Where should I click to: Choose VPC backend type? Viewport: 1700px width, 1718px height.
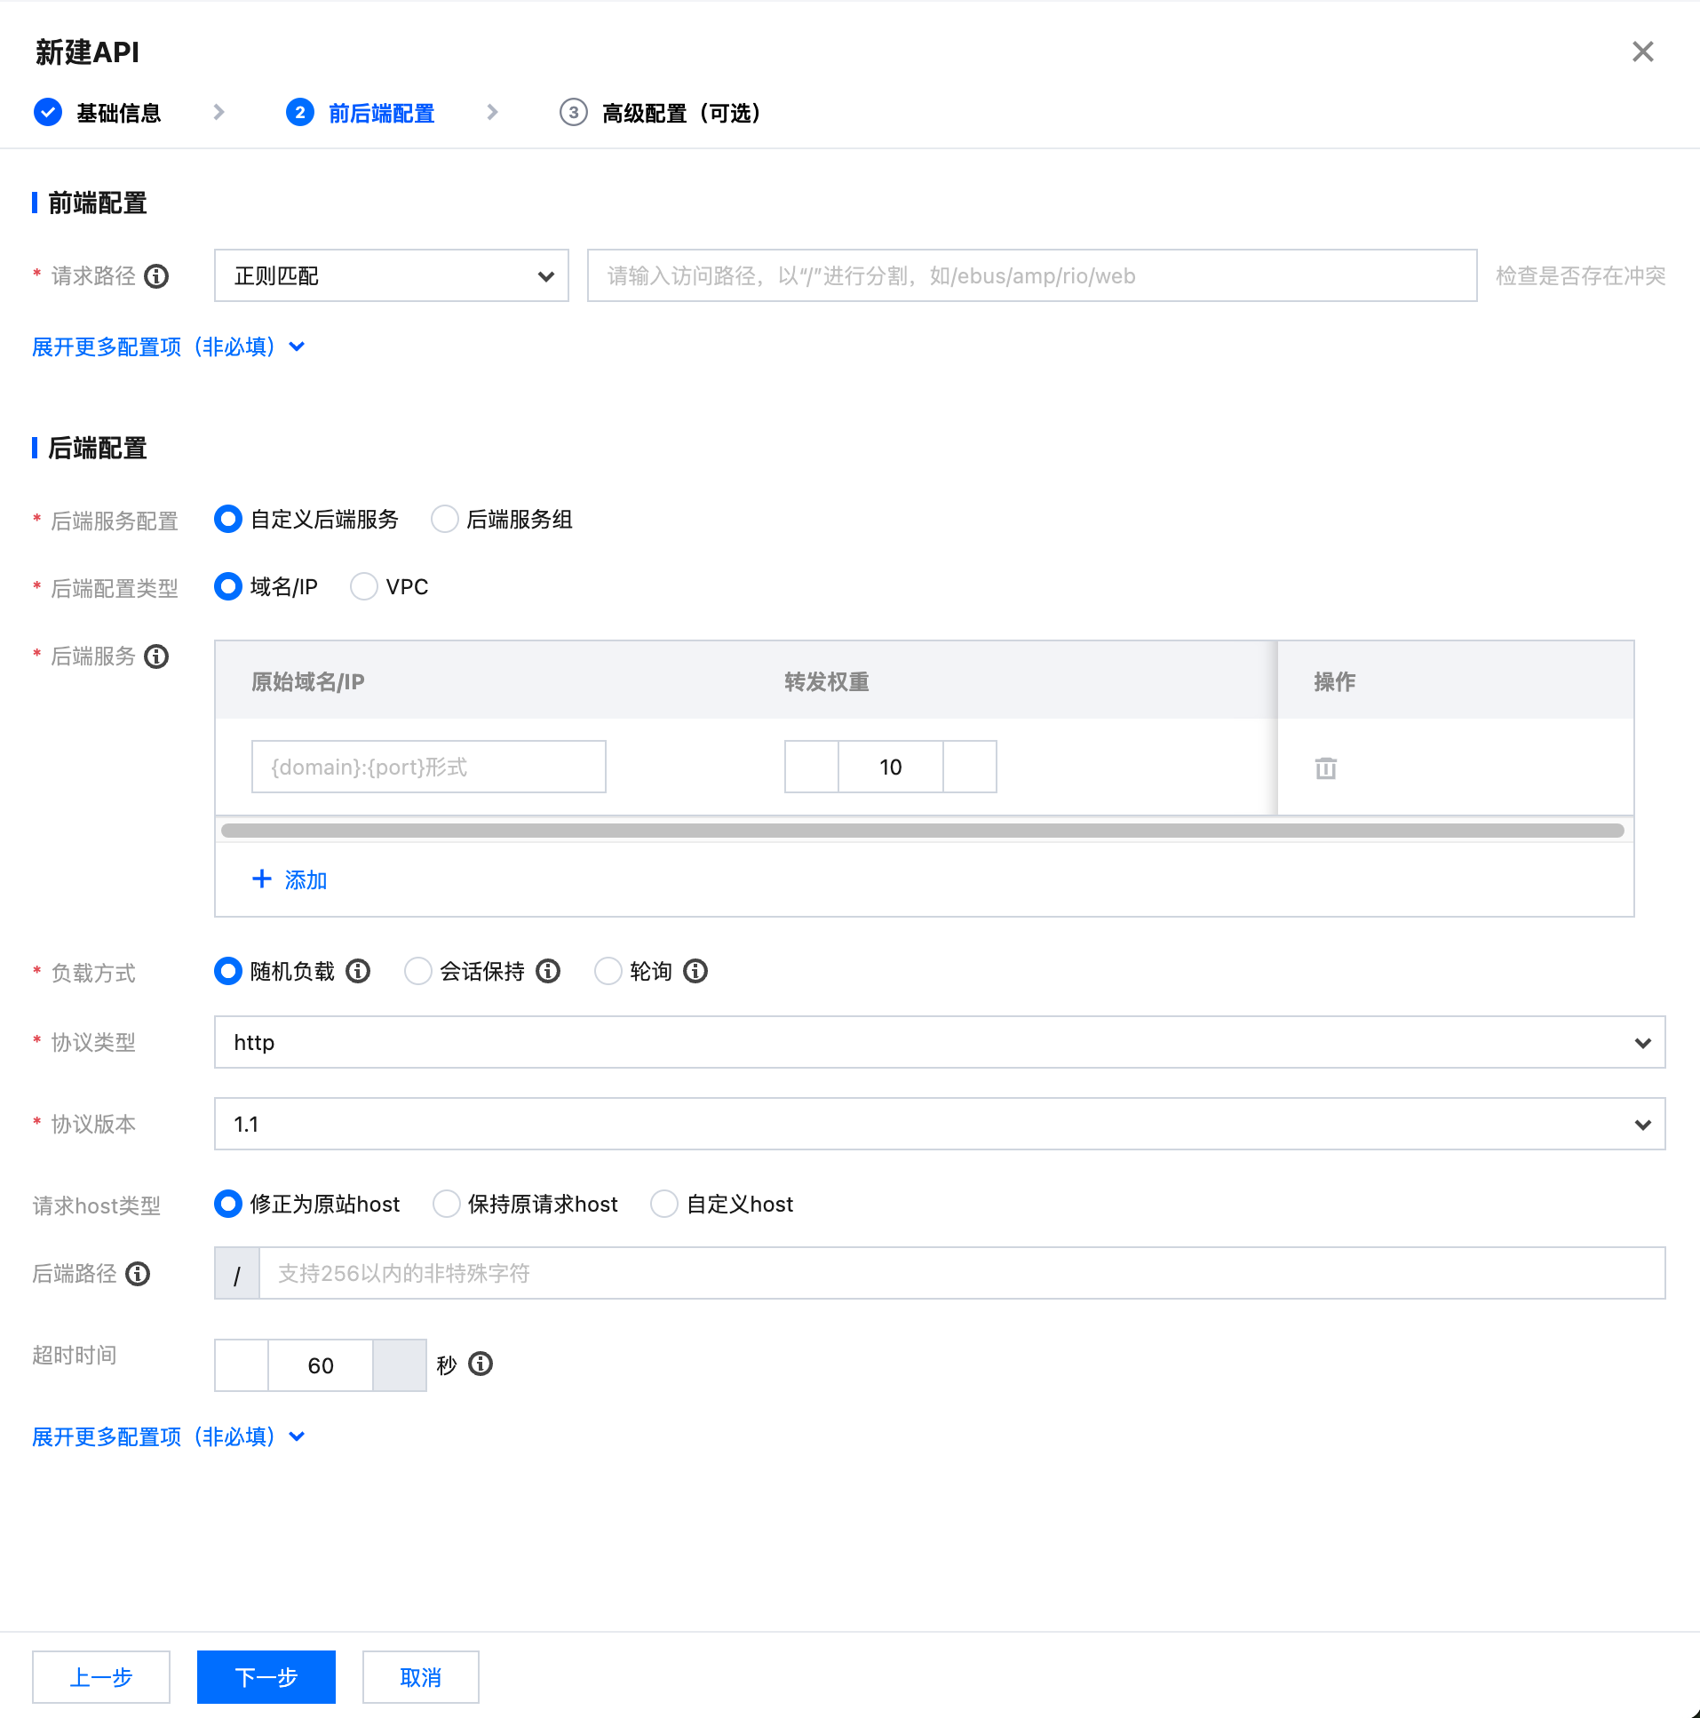coord(363,586)
